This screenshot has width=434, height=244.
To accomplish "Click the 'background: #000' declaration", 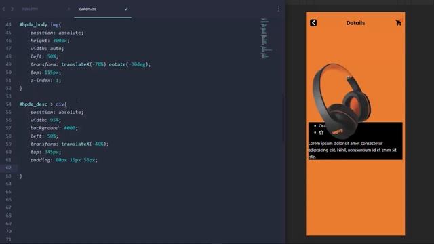I will (x=54, y=128).
